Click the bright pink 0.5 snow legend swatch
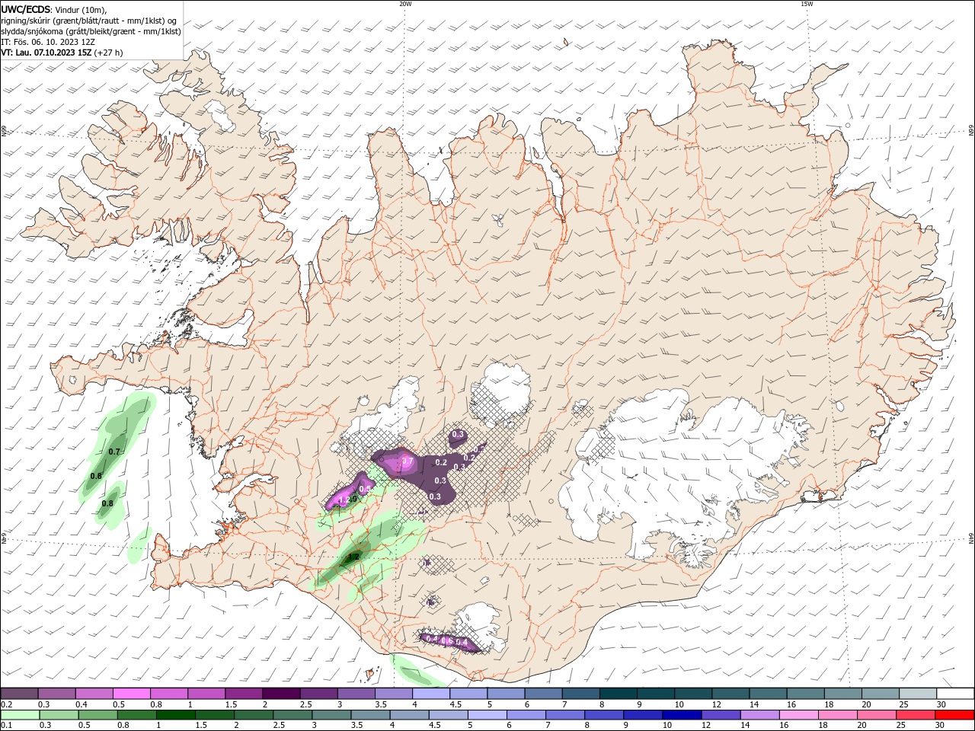975x731 pixels. (x=131, y=694)
